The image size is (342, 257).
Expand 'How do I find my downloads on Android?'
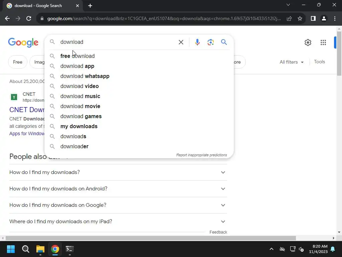pyautogui.click(x=118, y=189)
